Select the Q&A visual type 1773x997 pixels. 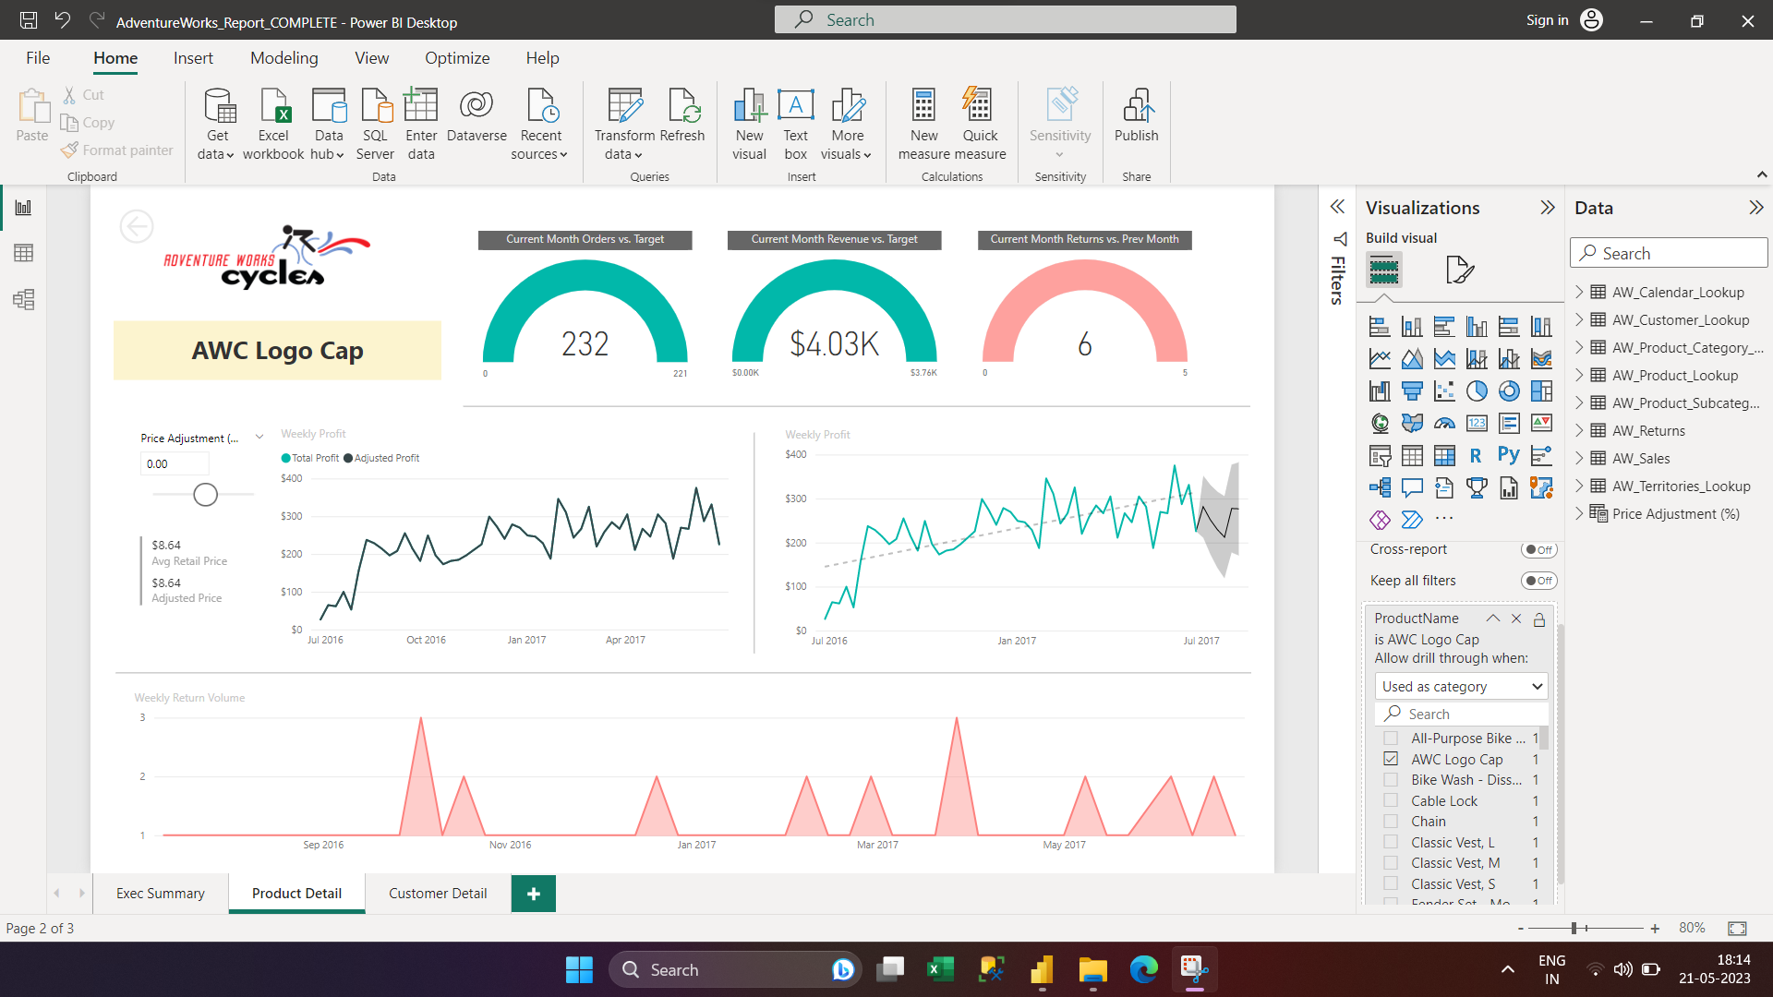click(1412, 487)
